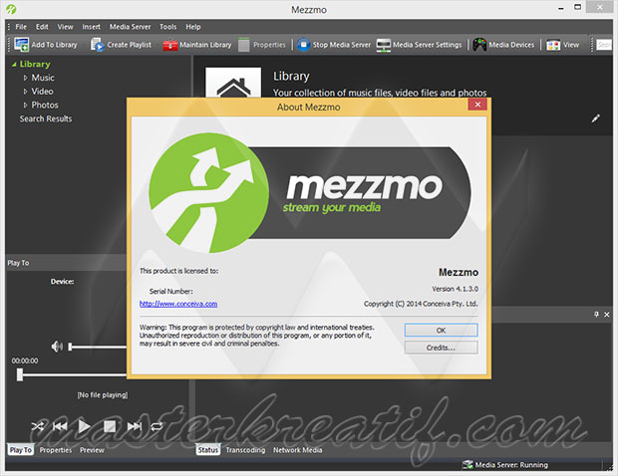This screenshot has width=618, height=476.
Task: Expand the Photos tree node
Action: 26,106
